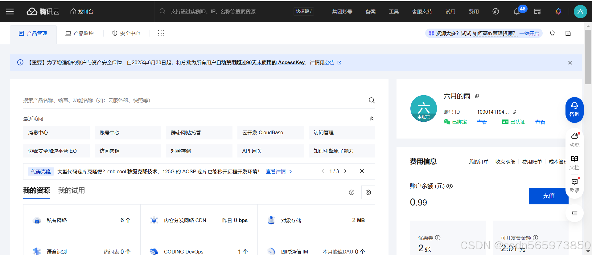Open the 费用 menu
The image size is (592, 255).
click(474, 11)
